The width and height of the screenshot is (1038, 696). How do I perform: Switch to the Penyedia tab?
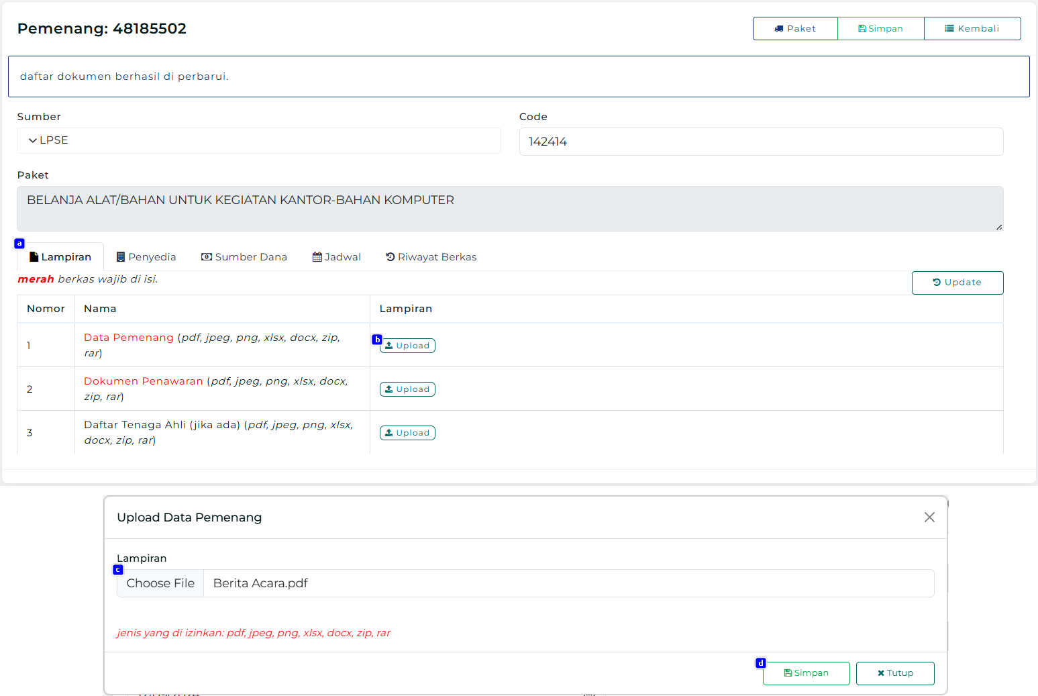[146, 257]
